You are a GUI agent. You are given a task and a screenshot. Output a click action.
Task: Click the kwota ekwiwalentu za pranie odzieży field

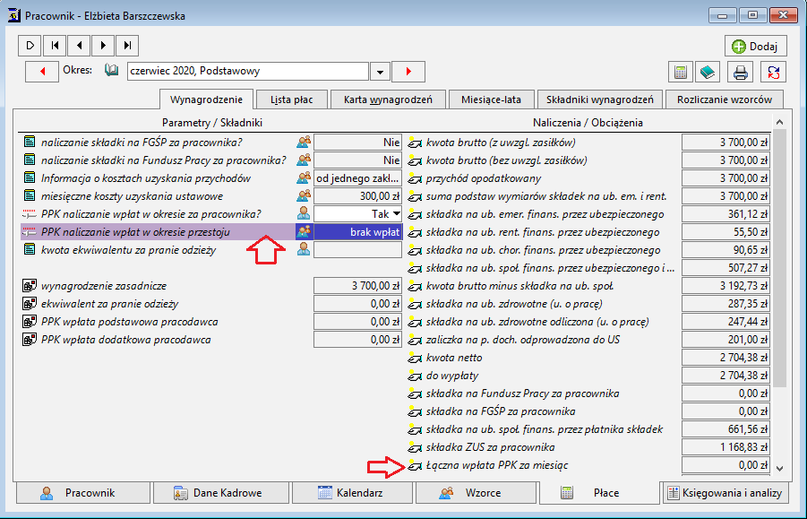tap(357, 250)
